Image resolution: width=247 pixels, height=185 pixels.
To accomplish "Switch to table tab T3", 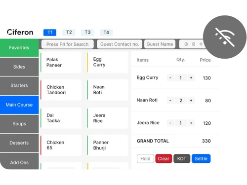I will [87, 33].
